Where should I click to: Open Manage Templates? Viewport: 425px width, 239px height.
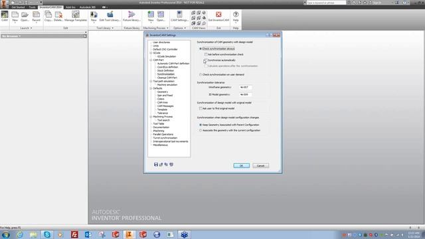(x=76, y=16)
